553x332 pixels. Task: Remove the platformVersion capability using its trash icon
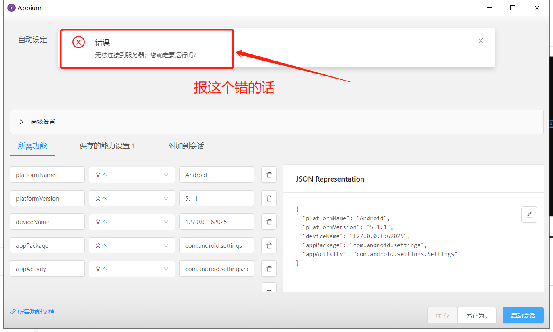269,198
